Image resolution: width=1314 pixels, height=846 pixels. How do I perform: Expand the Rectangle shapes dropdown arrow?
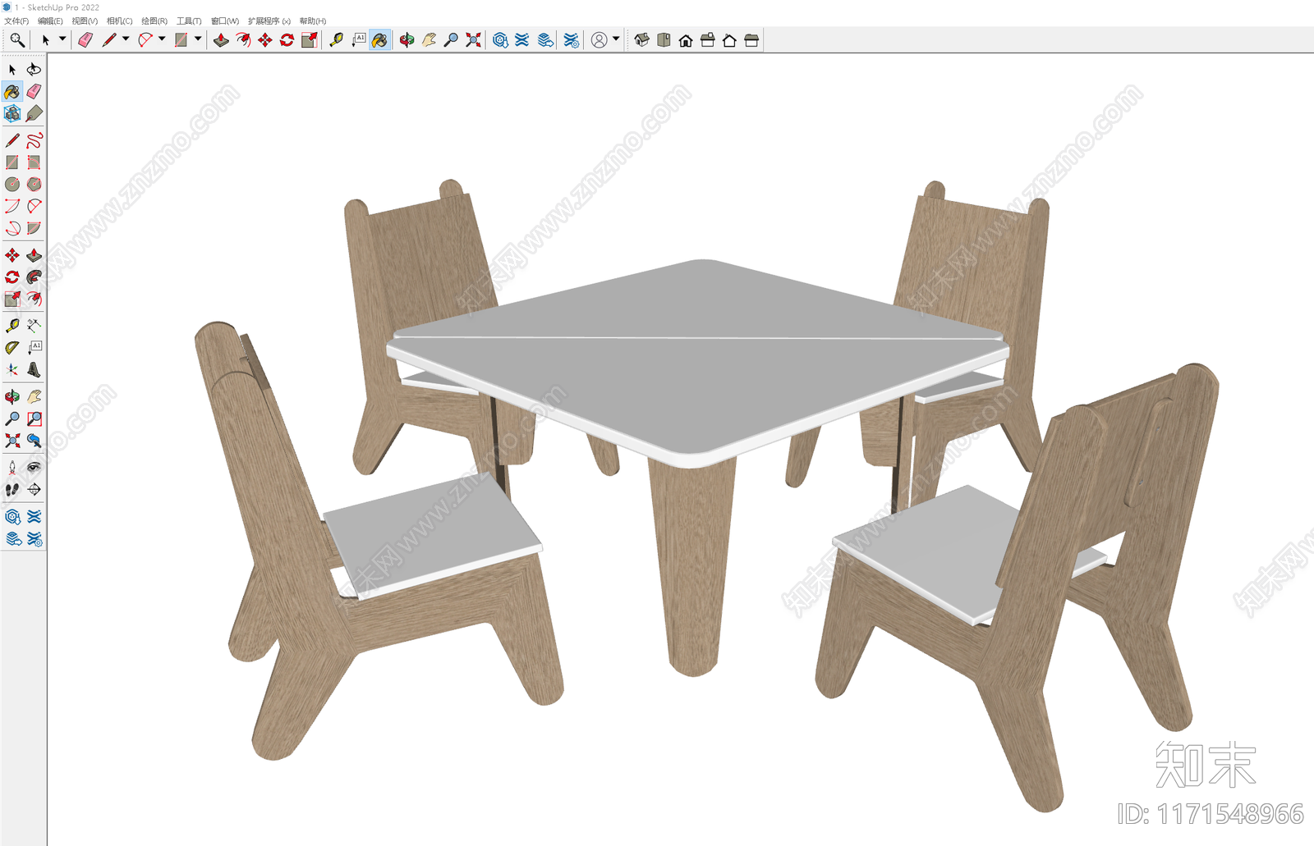click(198, 39)
